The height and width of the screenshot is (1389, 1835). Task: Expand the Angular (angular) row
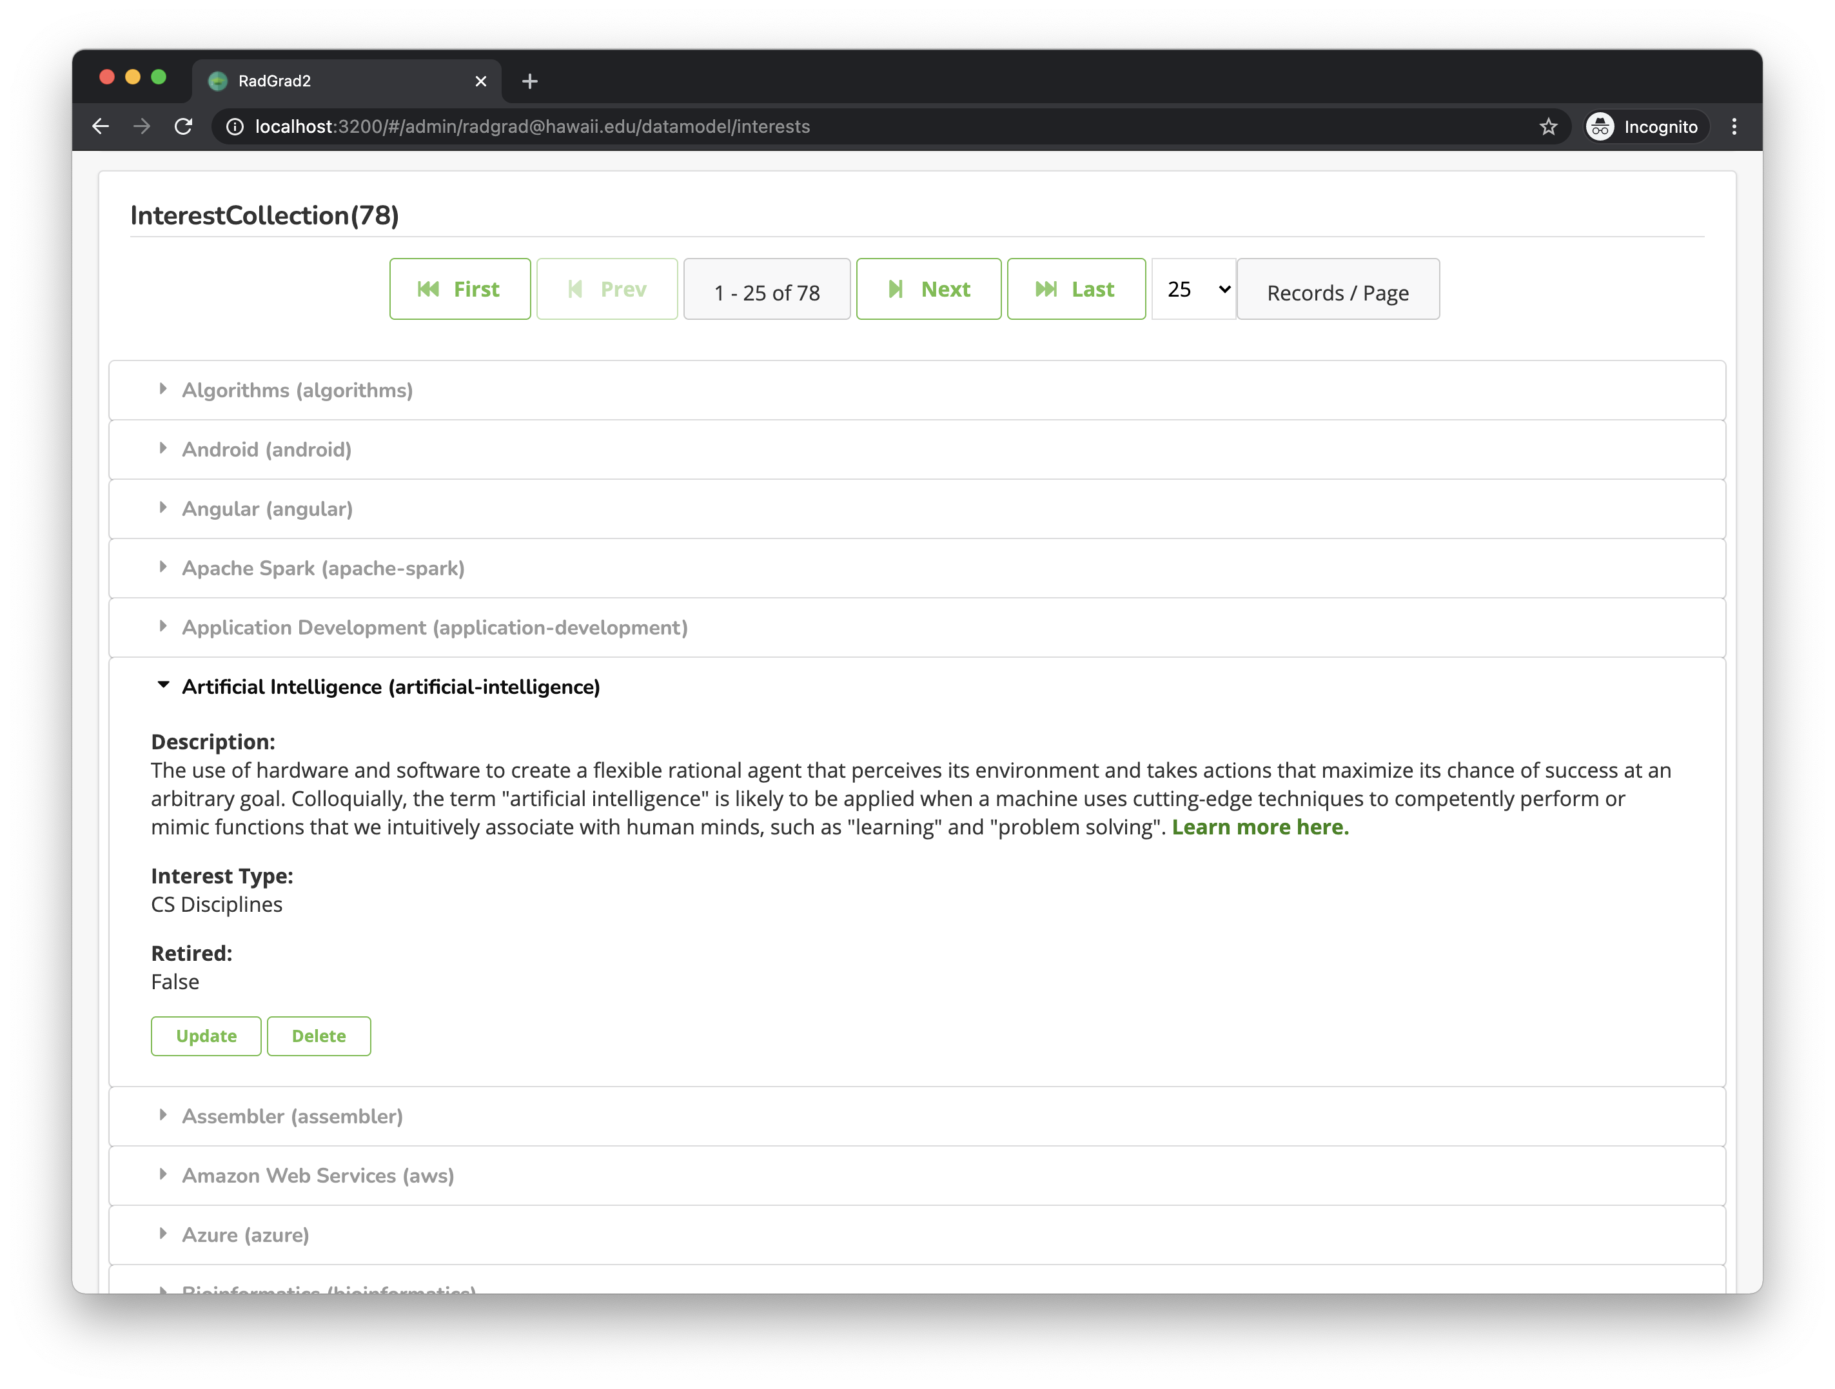tap(917, 509)
